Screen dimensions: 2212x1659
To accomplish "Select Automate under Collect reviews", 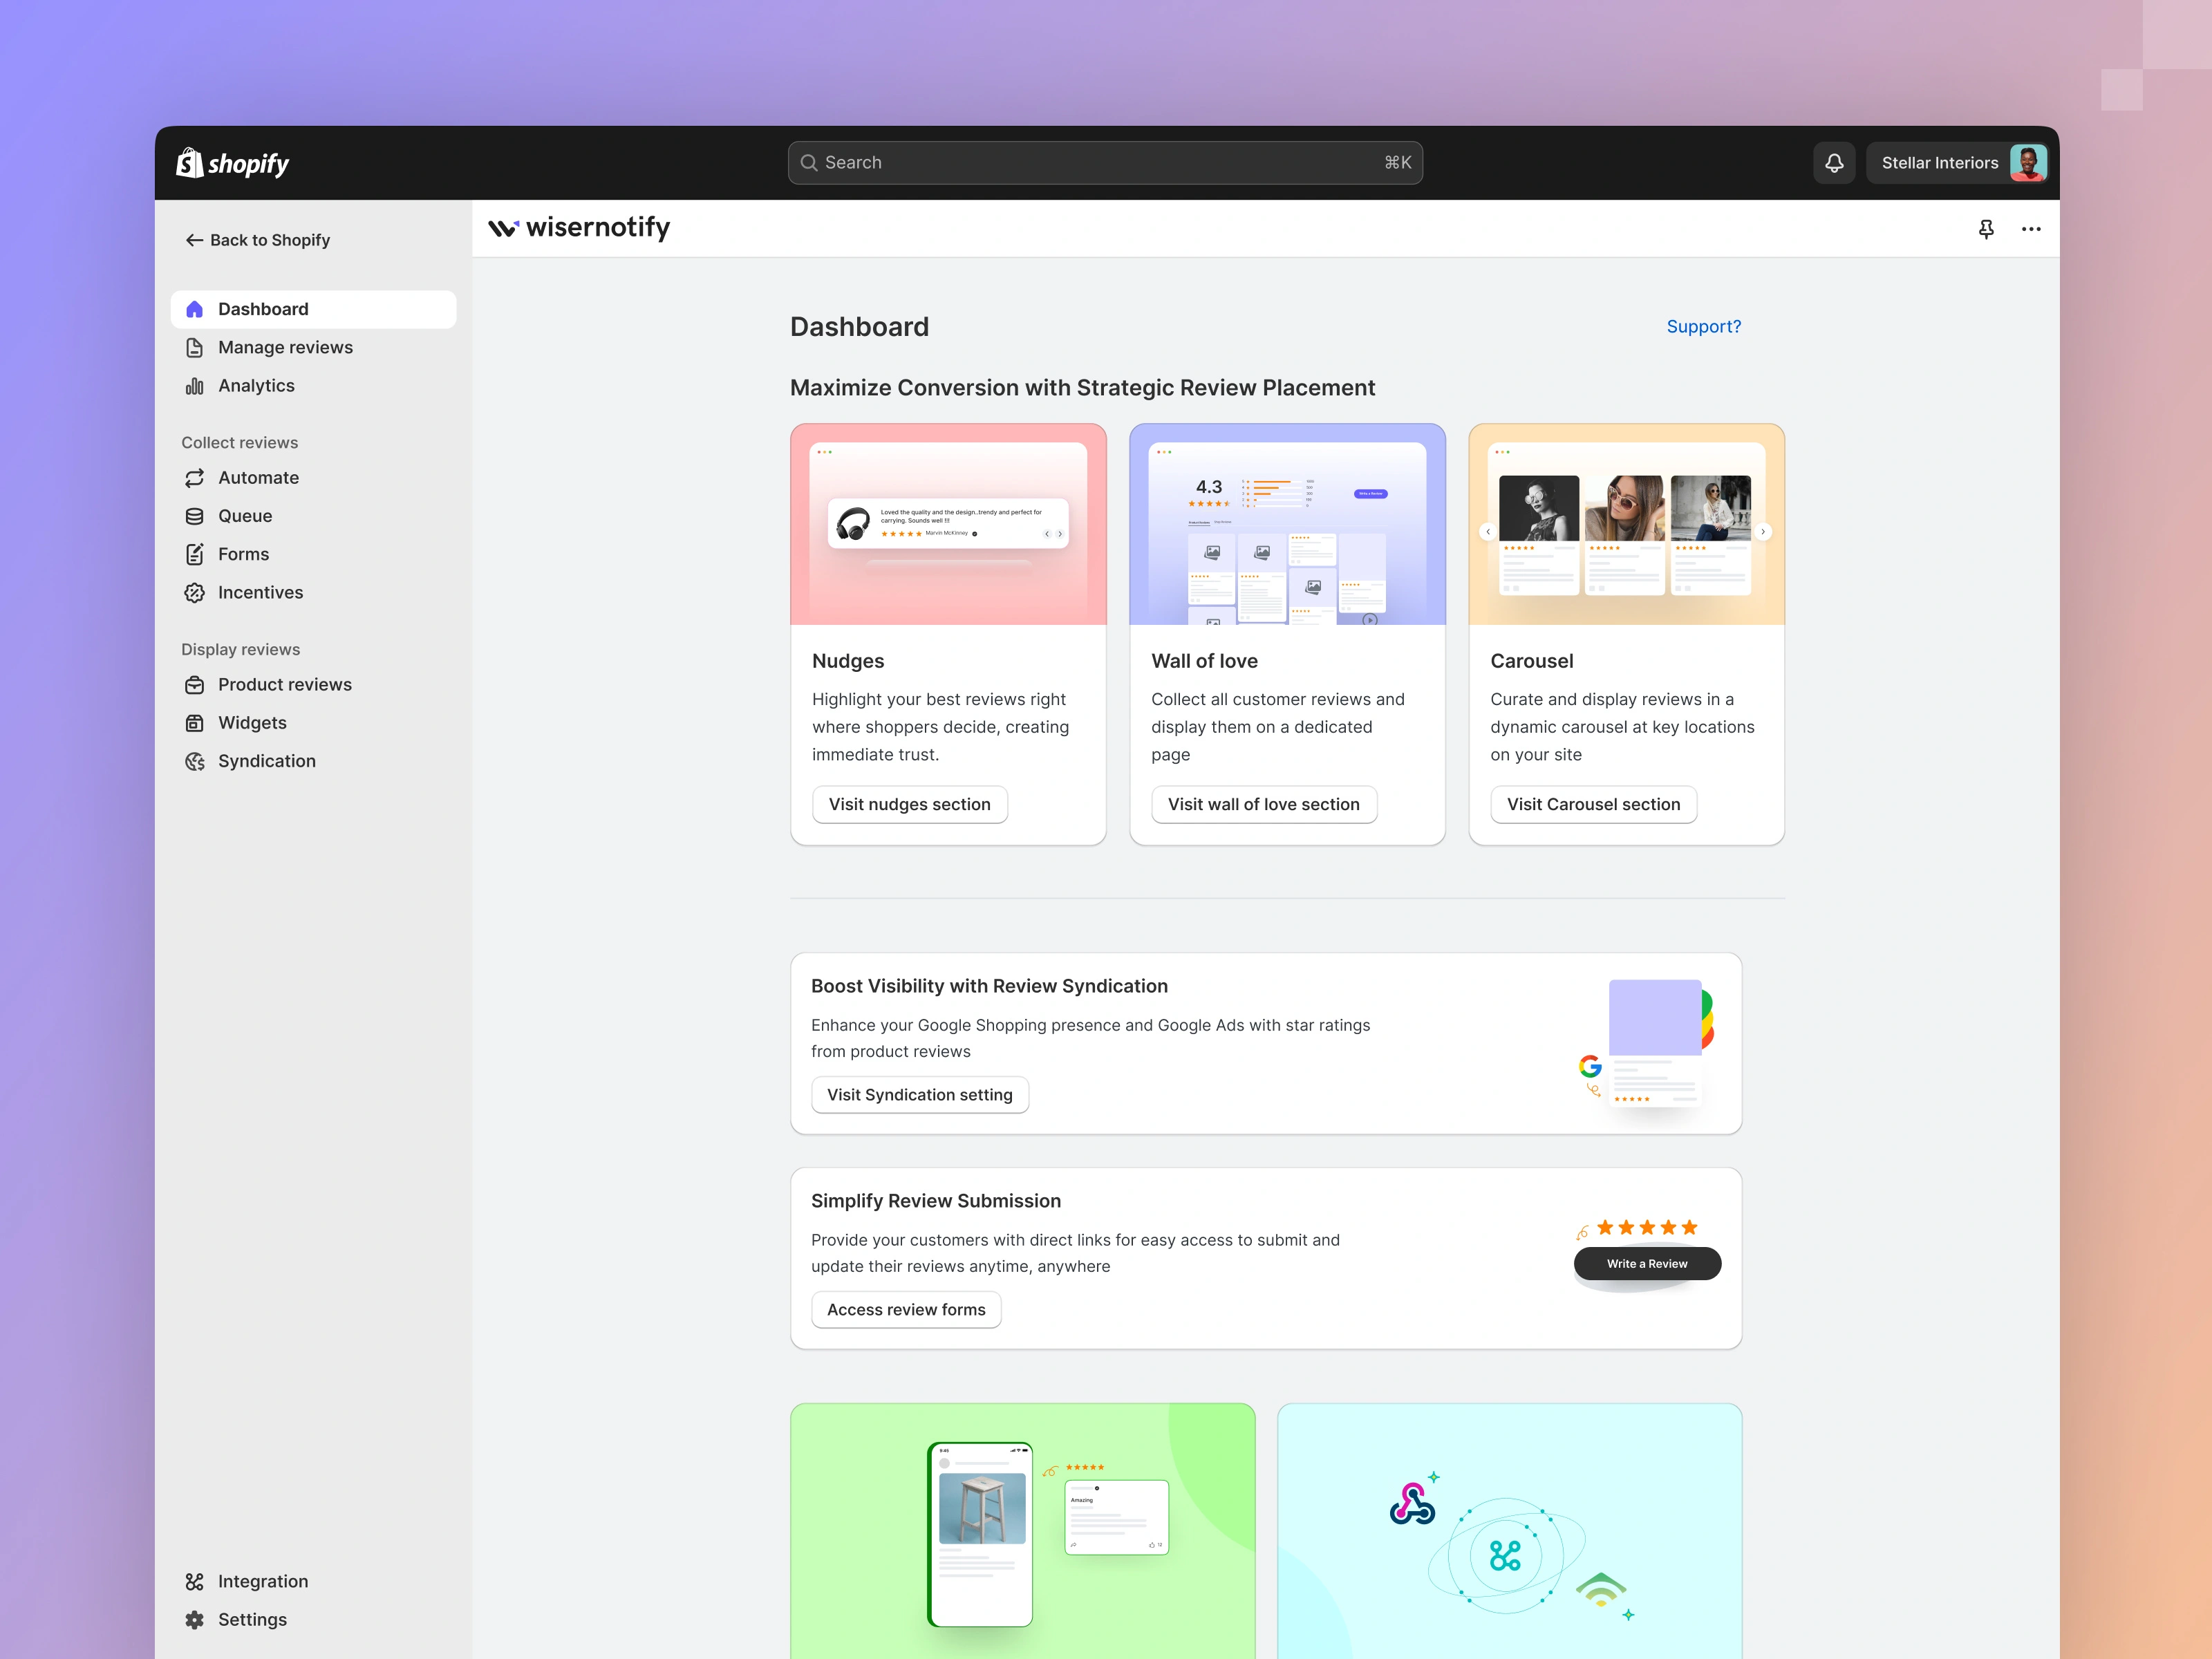I will [314, 478].
